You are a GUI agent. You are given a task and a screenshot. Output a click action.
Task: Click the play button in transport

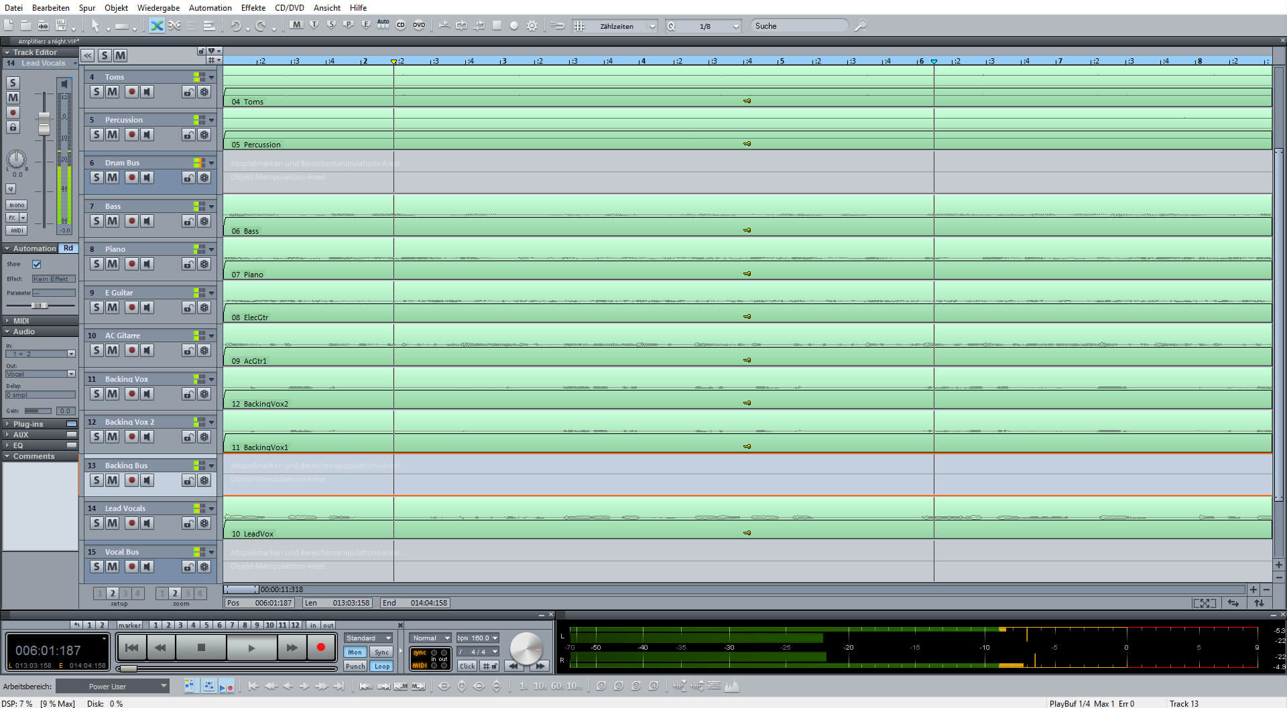point(251,647)
